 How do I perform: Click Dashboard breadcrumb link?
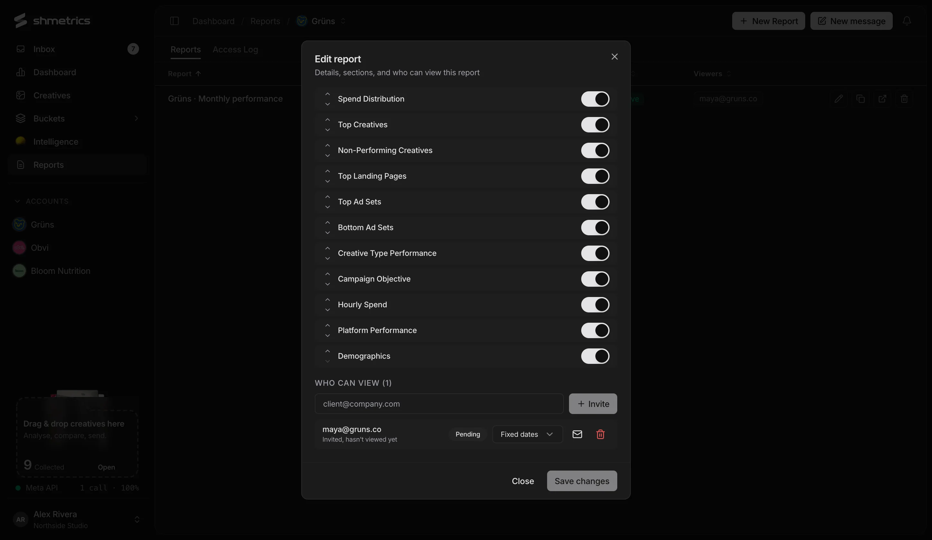tap(213, 21)
